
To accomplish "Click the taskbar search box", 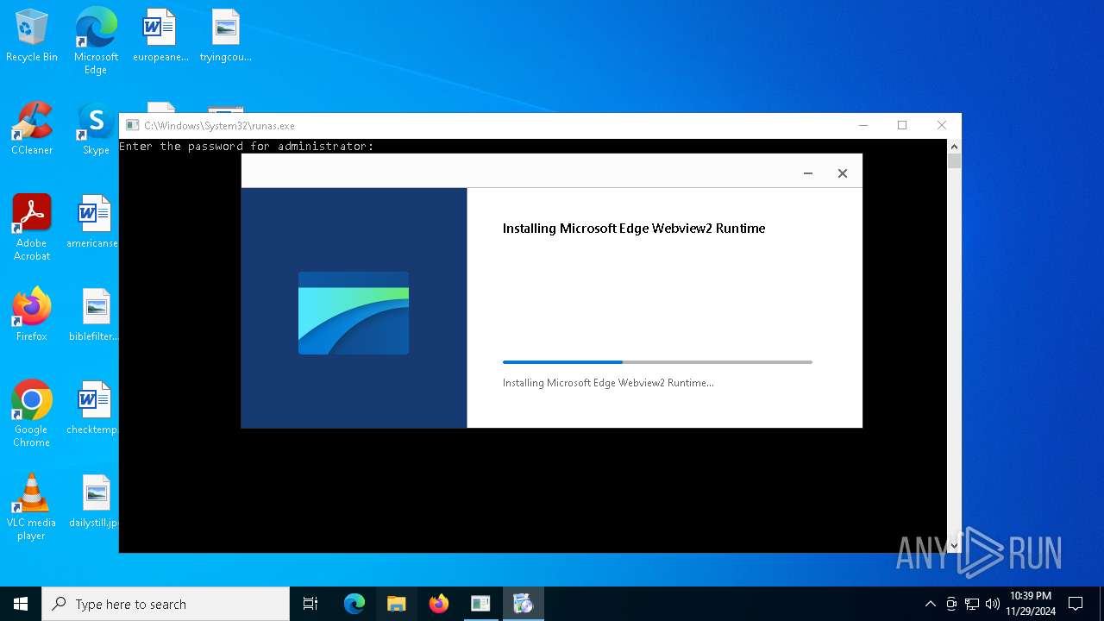I will click(166, 604).
